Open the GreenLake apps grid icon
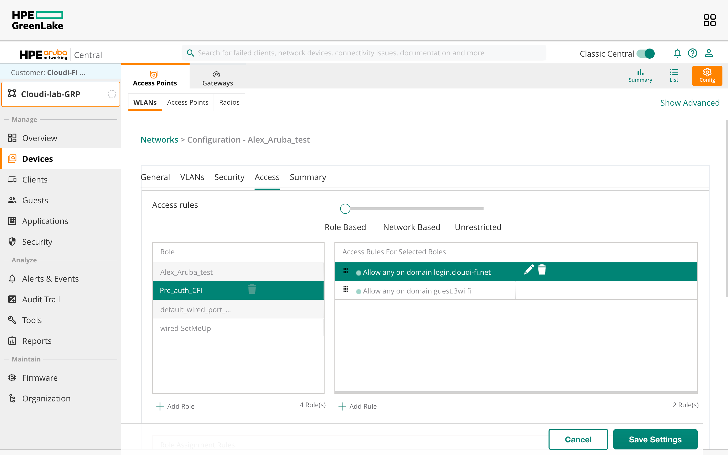 click(709, 20)
